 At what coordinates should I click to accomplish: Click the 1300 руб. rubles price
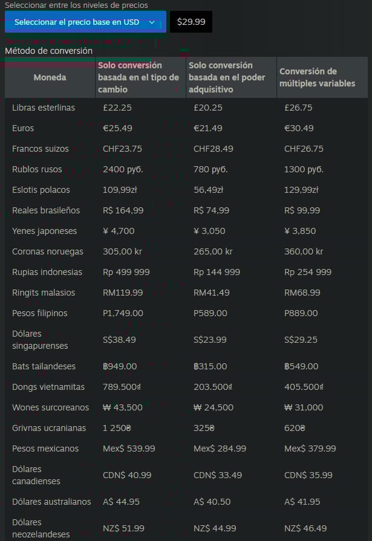pos(304,169)
